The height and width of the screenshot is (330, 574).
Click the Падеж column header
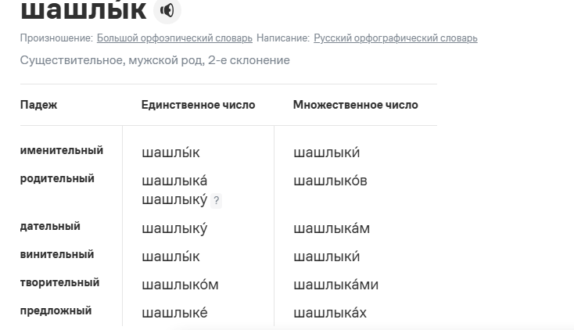tap(39, 105)
